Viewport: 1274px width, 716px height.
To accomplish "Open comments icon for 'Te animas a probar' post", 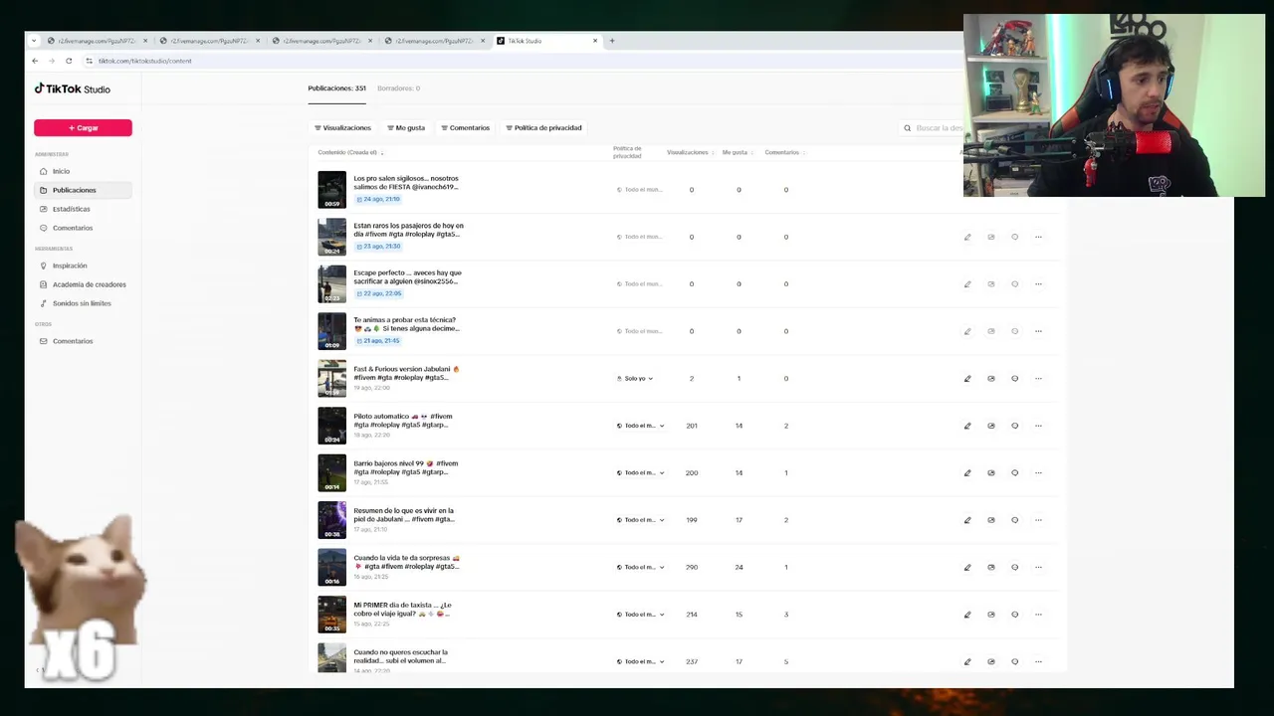I will coord(1015,331).
